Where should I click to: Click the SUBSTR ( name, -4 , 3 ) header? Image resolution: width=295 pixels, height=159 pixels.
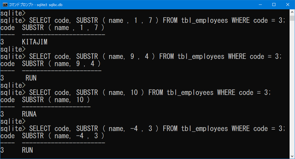click(x=63, y=136)
